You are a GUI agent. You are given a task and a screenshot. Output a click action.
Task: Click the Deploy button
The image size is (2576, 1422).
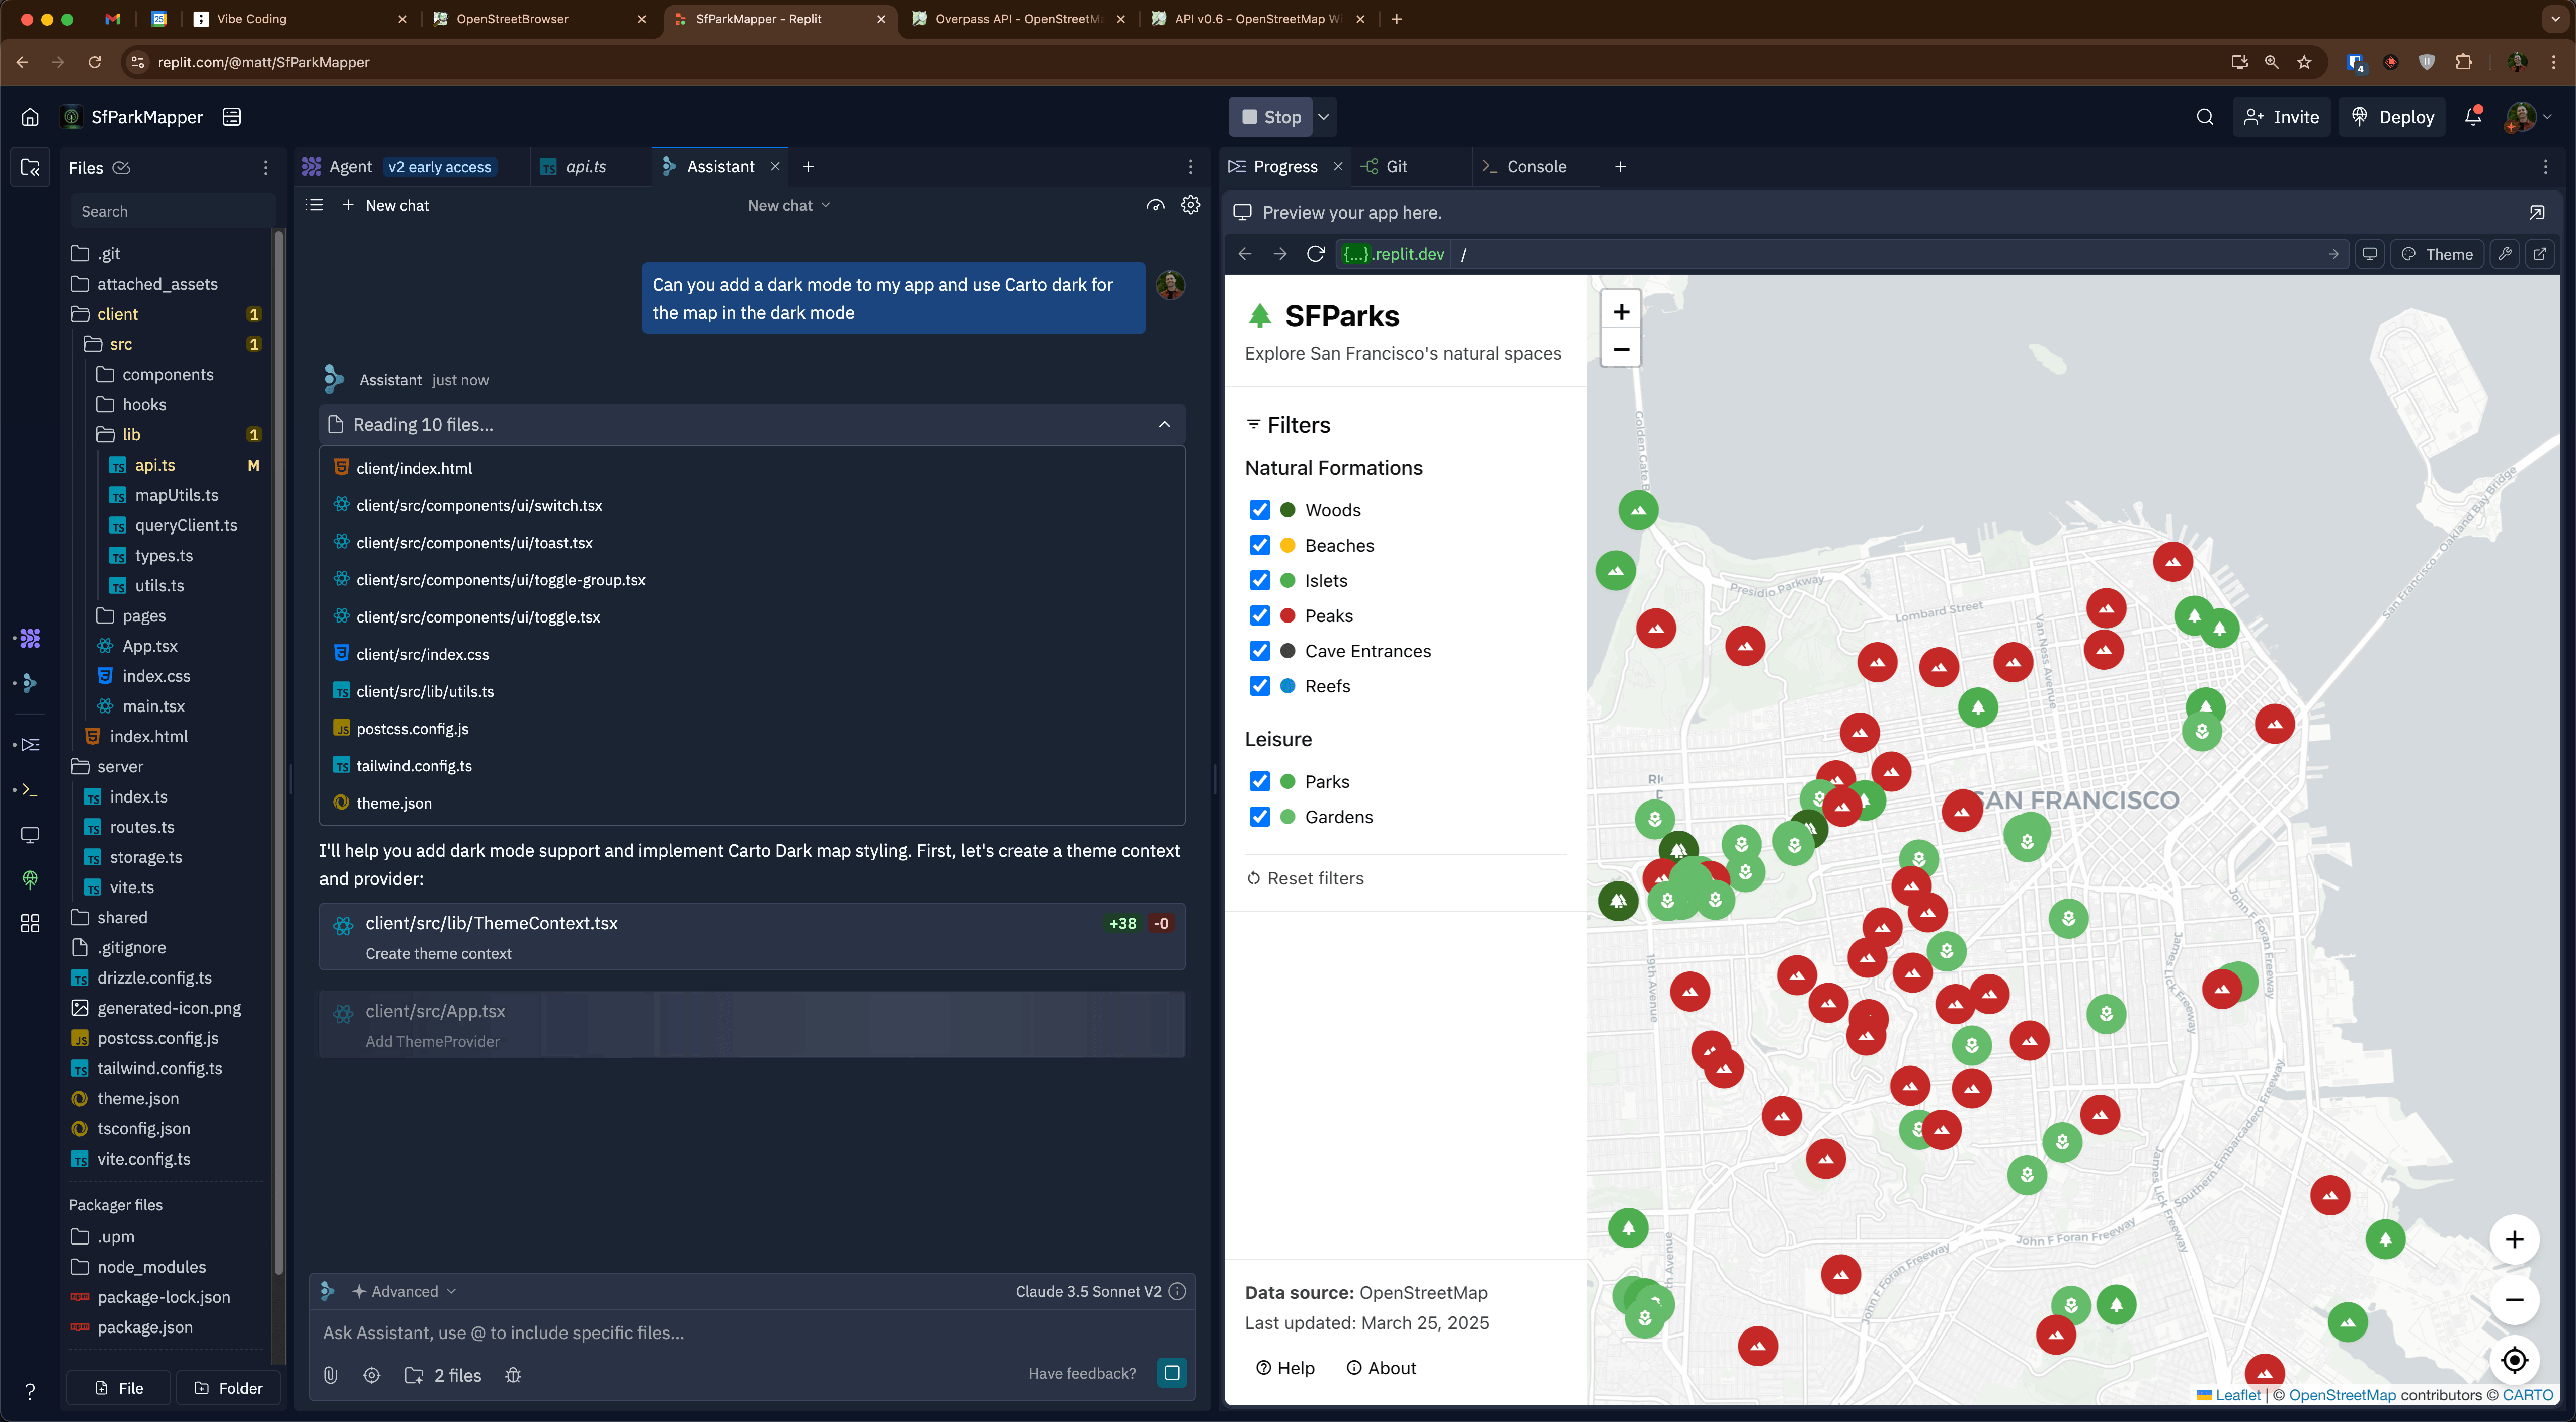click(x=2392, y=117)
